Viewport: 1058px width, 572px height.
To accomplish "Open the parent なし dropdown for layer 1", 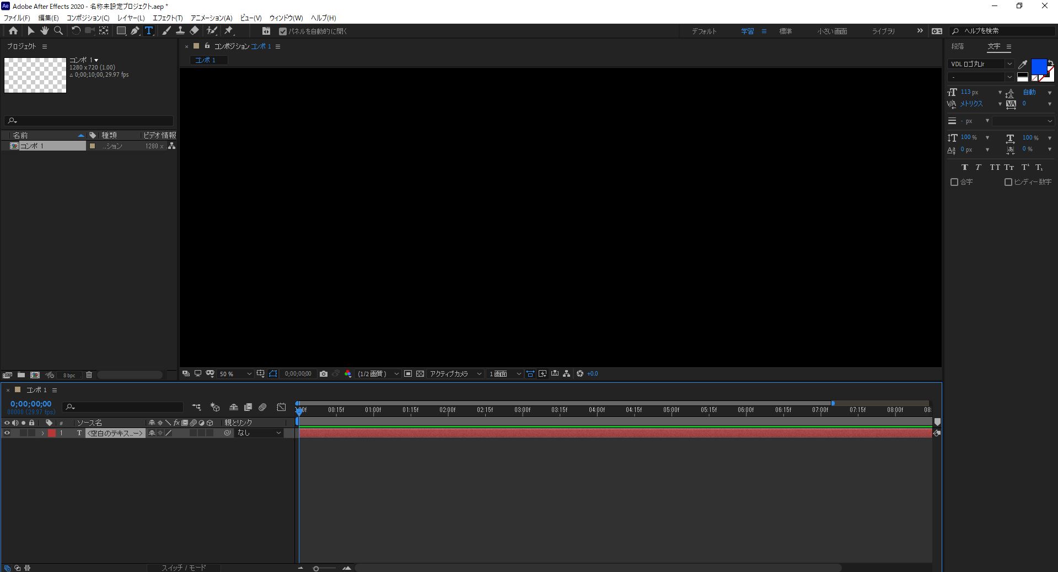I will (x=259, y=434).
